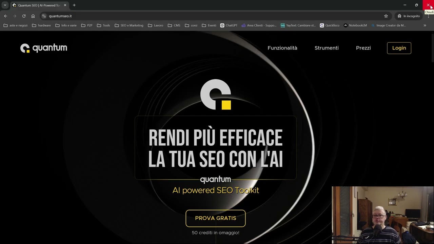Open the 'corsi' bookmark folder

tap(191, 25)
